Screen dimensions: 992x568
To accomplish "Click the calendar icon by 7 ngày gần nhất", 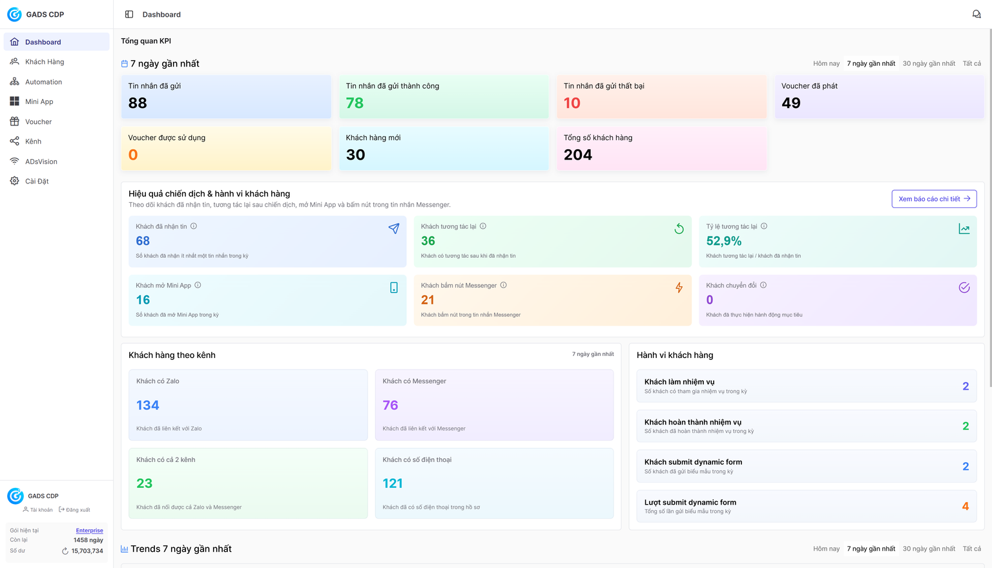I will [x=125, y=63].
